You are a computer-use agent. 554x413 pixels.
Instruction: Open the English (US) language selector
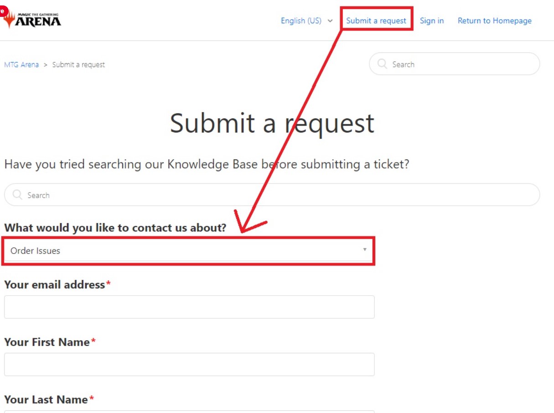[301, 20]
